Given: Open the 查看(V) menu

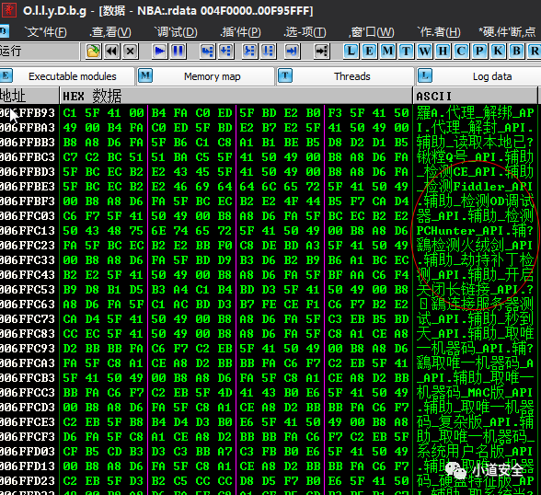Looking at the screenshot, I should [110, 32].
